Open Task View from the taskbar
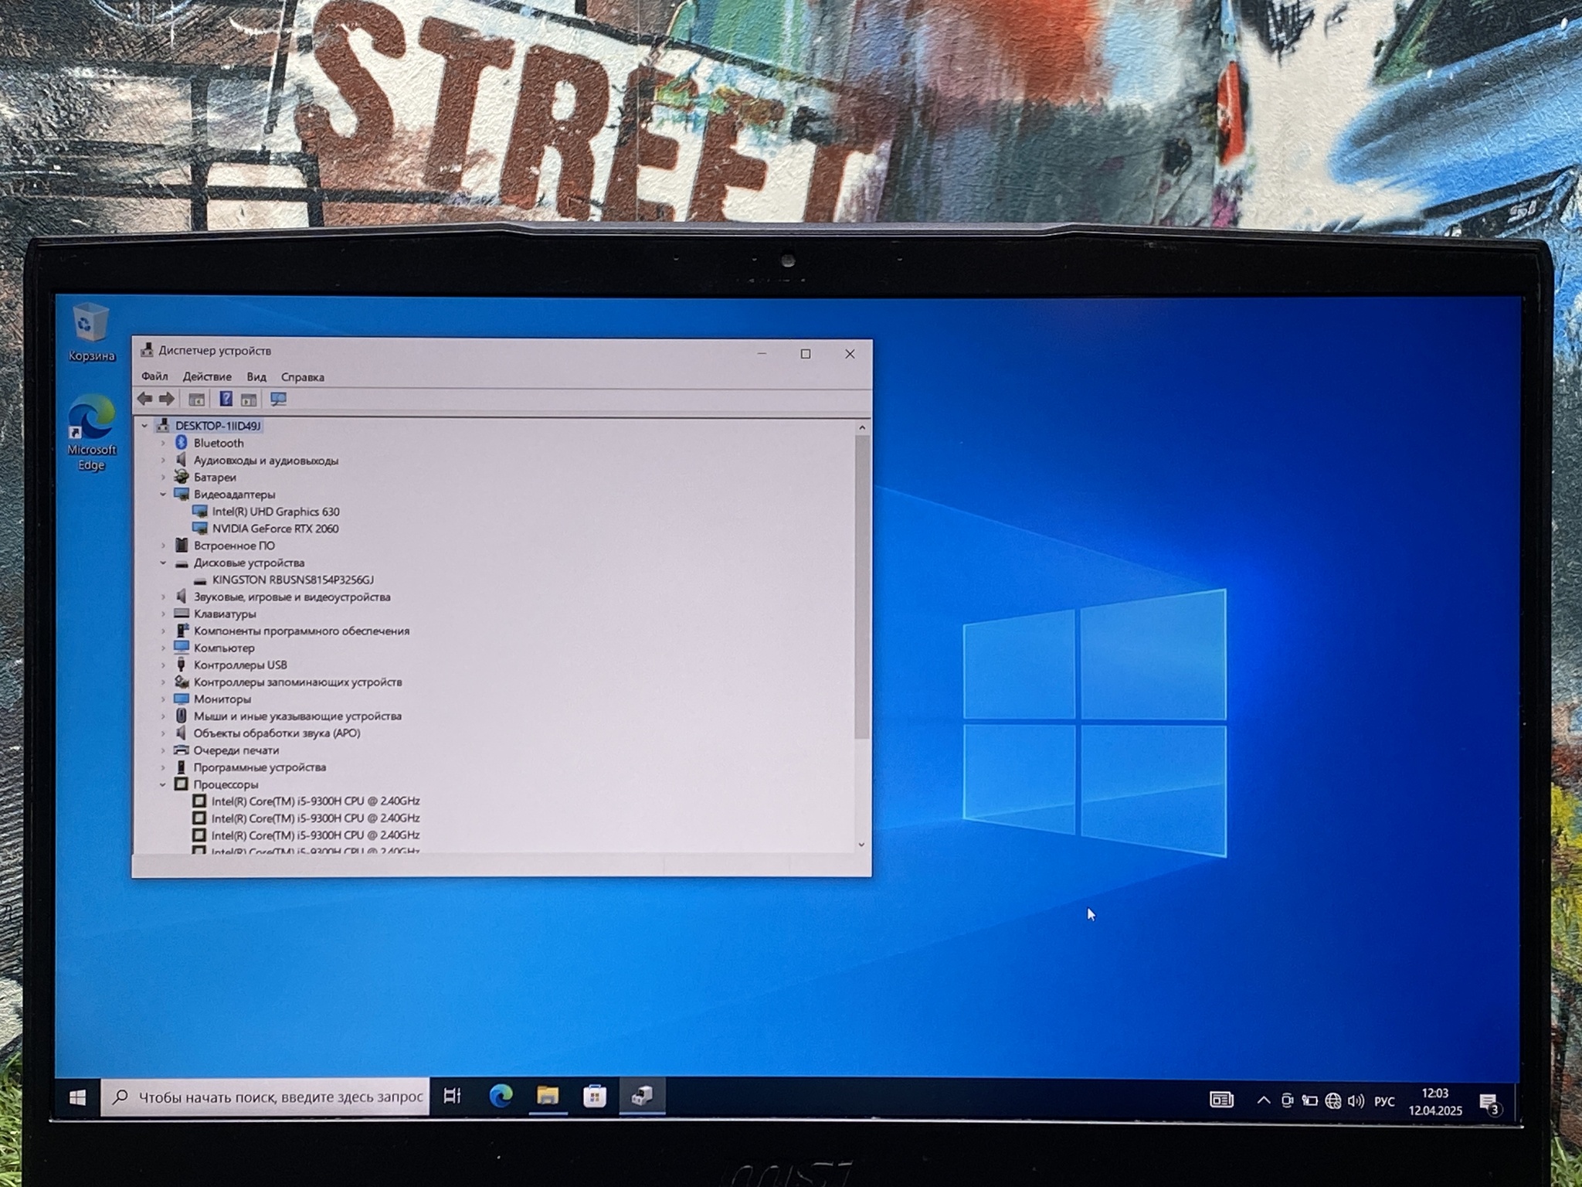The height and width of the screenshot is (1187, 1582). click(x=452, y=1096)
